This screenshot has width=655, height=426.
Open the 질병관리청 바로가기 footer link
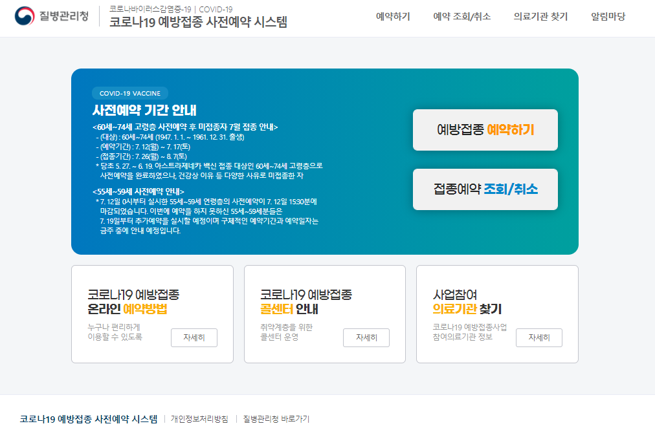(276, 419)
